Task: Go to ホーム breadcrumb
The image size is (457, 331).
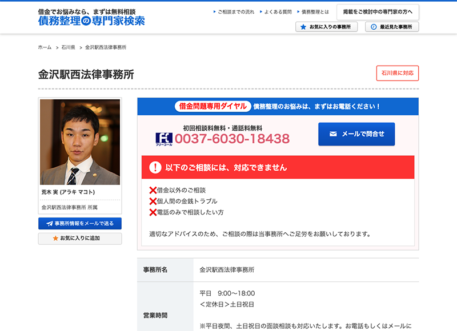Action: (x=45, y=47)
